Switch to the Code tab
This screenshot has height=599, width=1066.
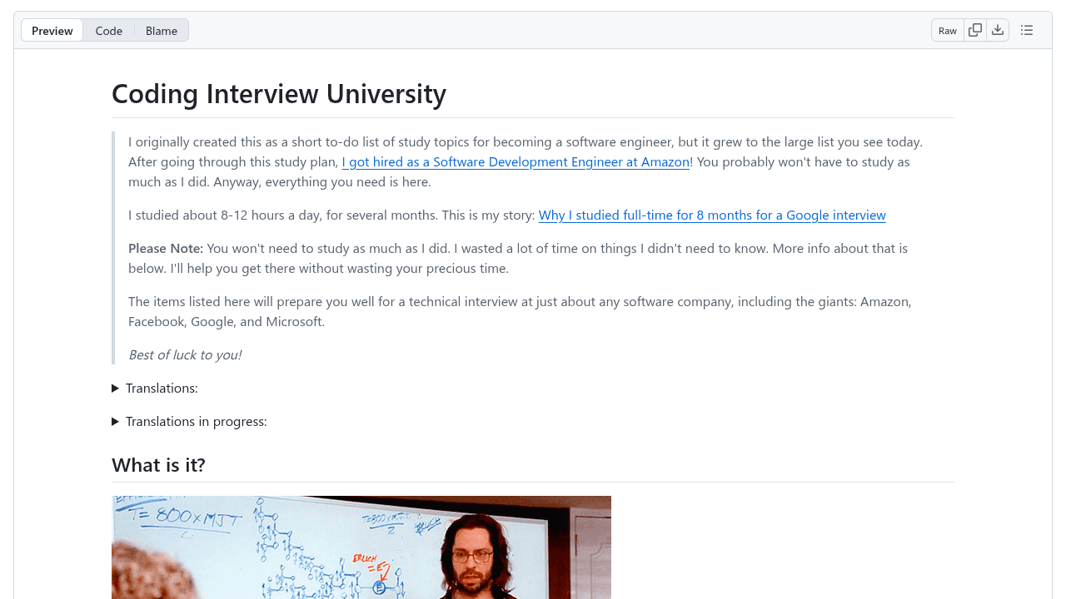pyautogui.click(x=109, y=31)
